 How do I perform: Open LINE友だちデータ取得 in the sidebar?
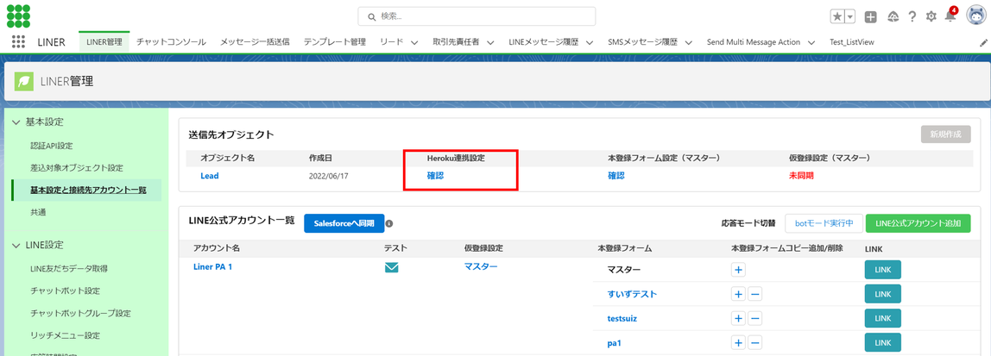click(x=69, y=269)
